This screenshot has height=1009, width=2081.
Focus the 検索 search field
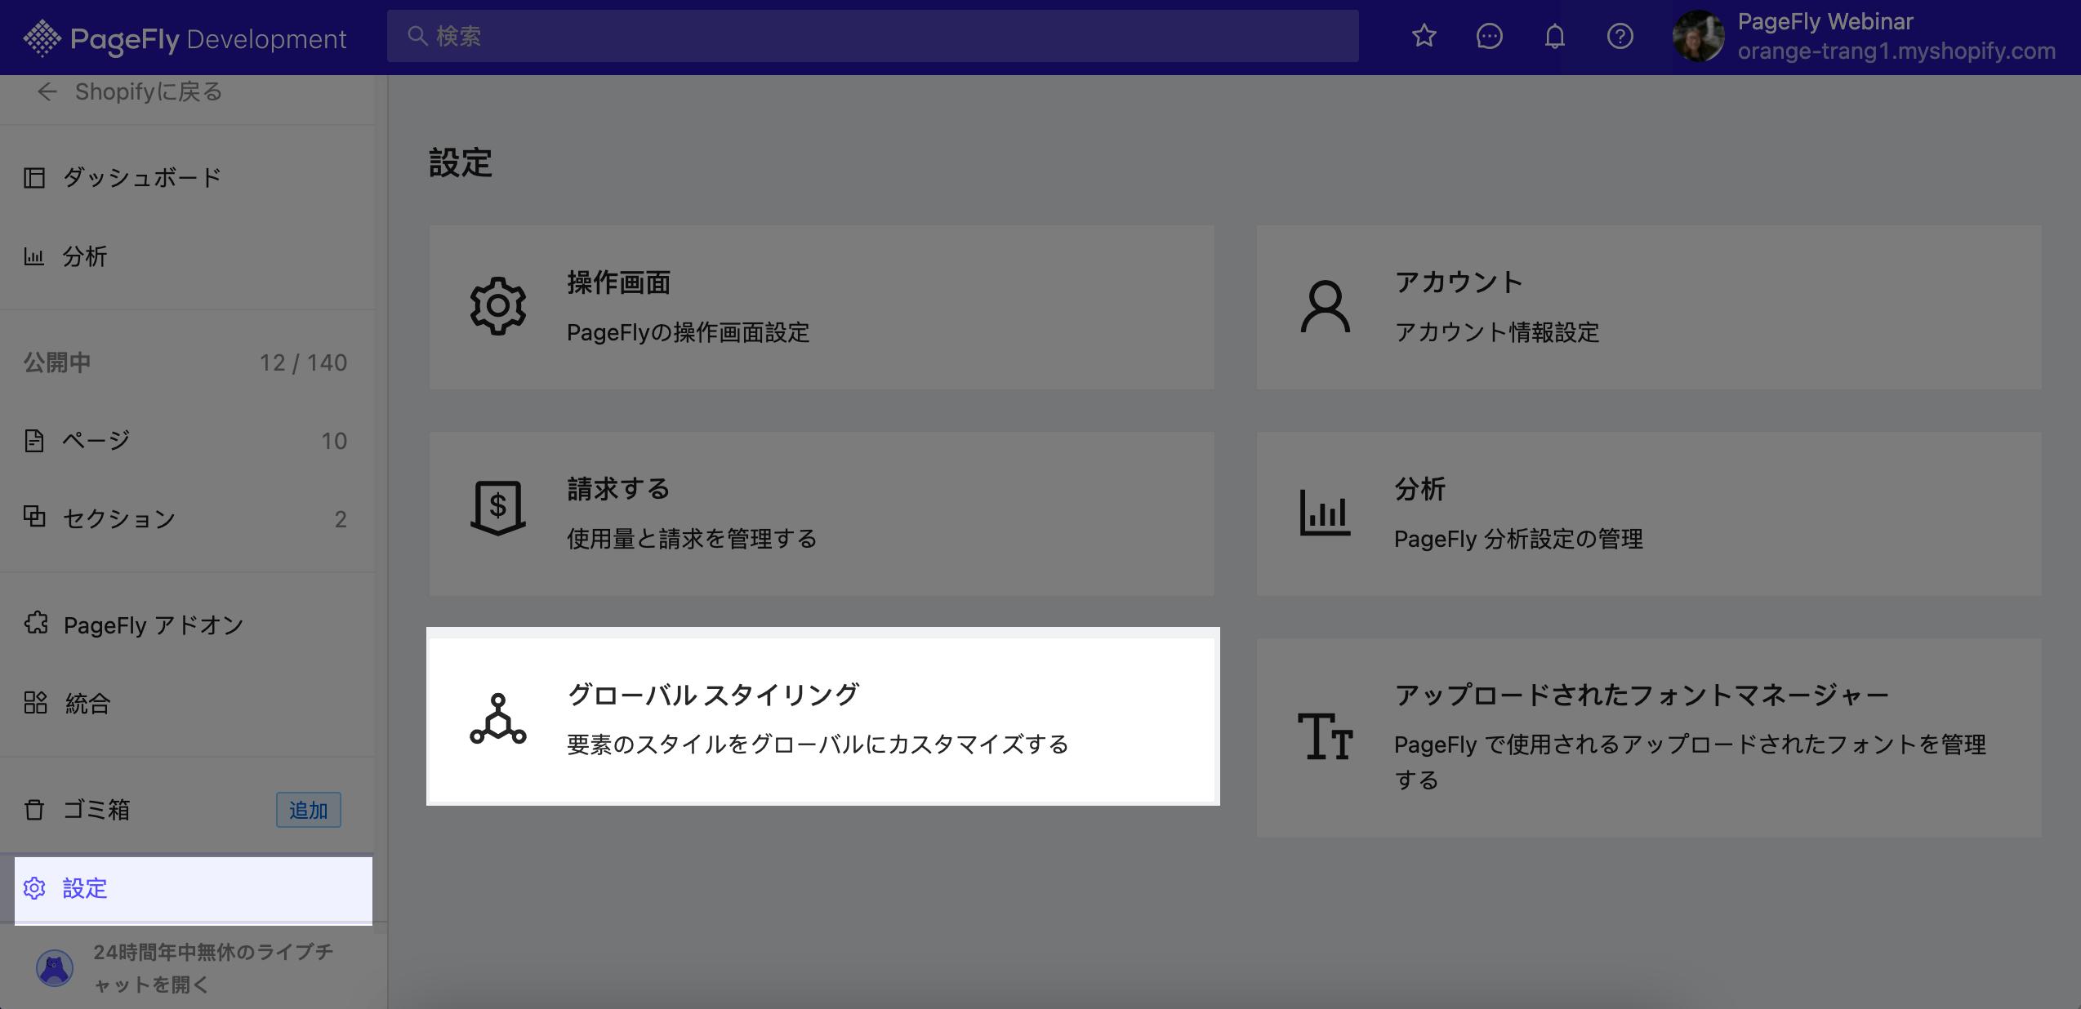point(873,36)
